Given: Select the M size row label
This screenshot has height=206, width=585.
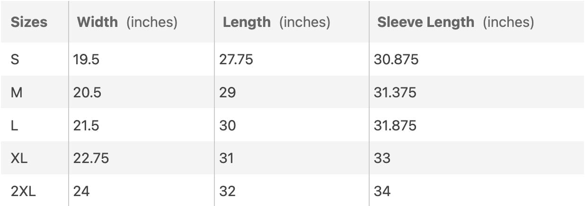Looking at the screenshot, I should pyautogui.click(x=17, y=93).
